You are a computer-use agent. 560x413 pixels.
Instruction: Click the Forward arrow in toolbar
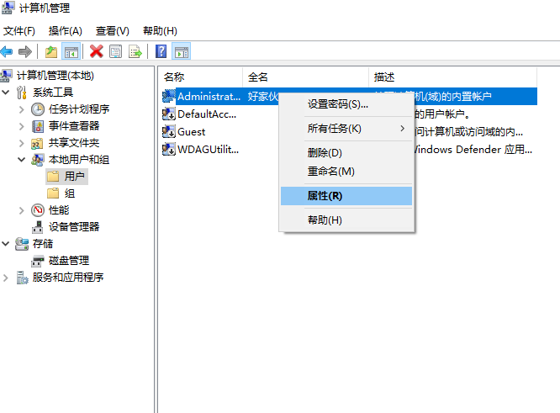click(26, 51)
